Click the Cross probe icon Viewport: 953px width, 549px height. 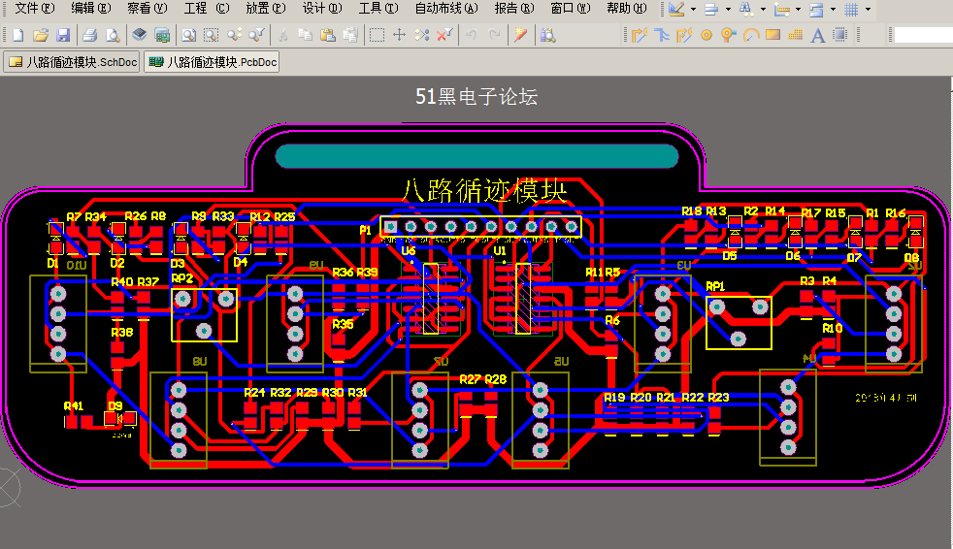coord(521,35)
